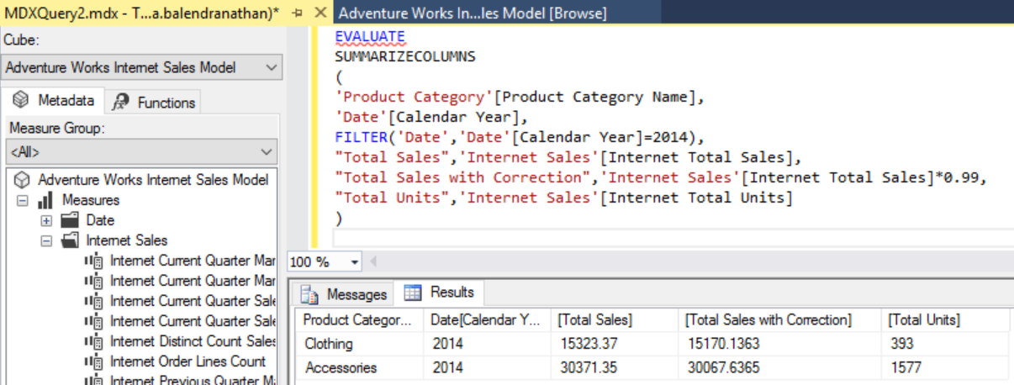Click the [Total Sales] column header
1014x385 pixels.
615,320
